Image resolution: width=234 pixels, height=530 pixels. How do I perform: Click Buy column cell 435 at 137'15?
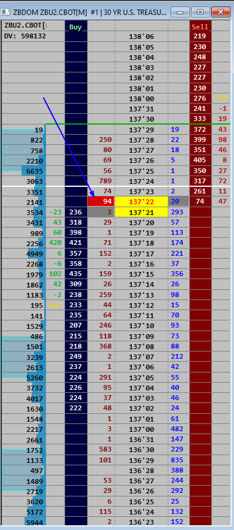click(76, 274)
